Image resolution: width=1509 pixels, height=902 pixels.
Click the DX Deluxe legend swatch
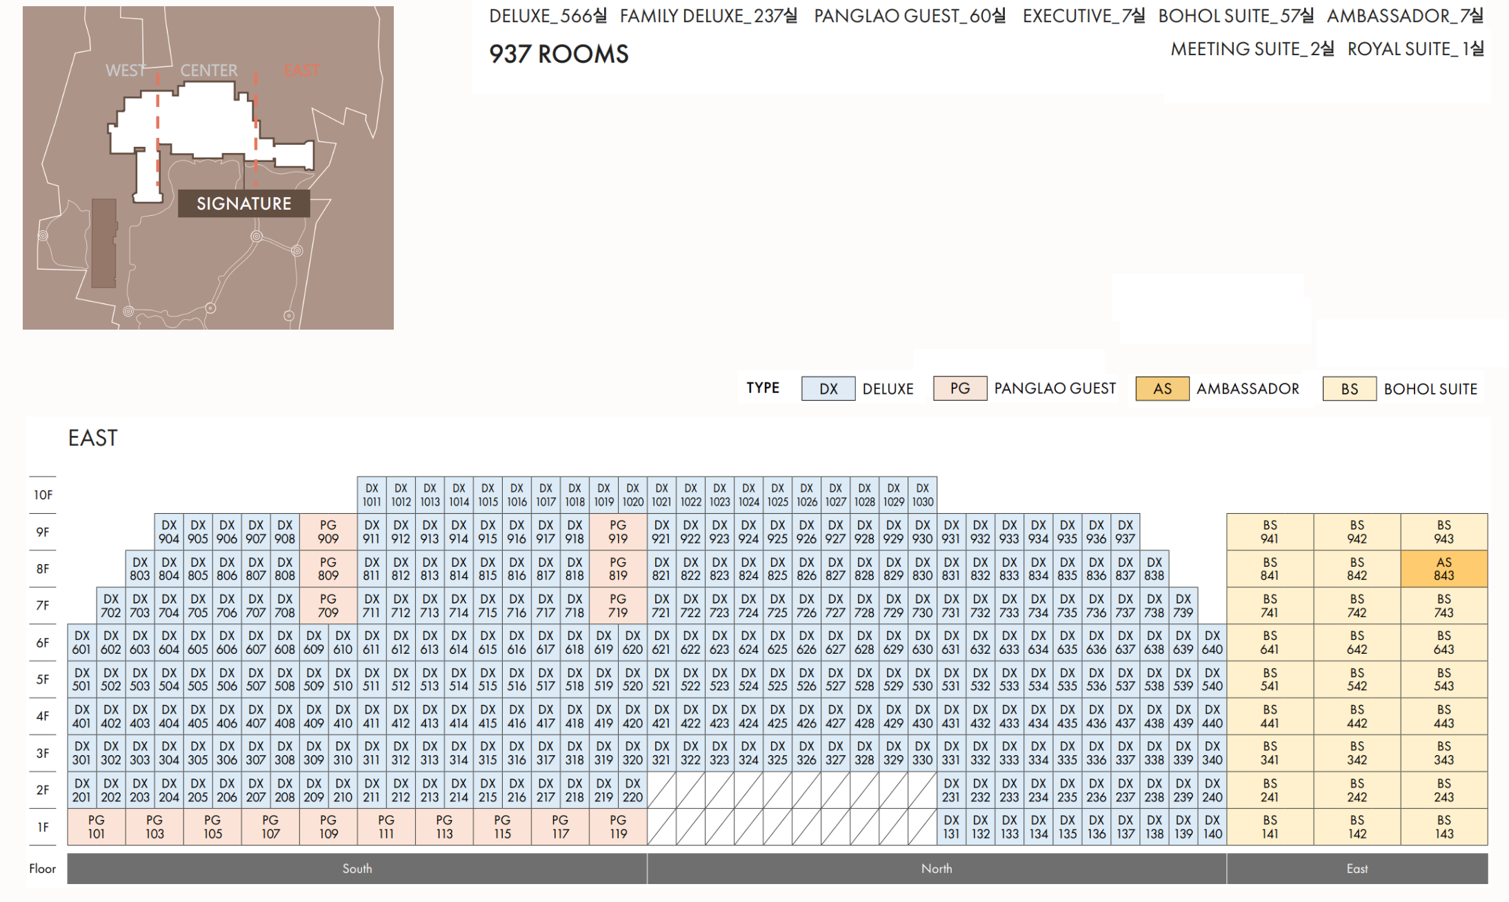click(x=828, y=389)
